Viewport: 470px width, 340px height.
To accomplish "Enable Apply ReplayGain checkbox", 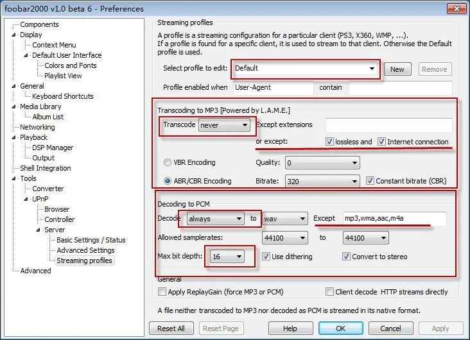I will 162,292.
